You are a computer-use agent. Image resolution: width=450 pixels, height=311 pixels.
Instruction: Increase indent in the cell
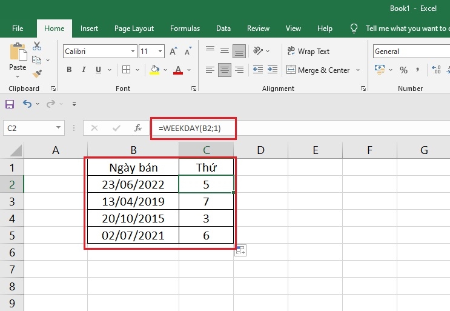coord(273,70)
